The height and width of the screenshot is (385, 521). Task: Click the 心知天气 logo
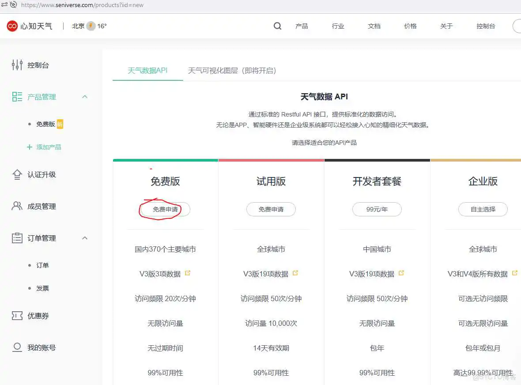coord(29,26)
